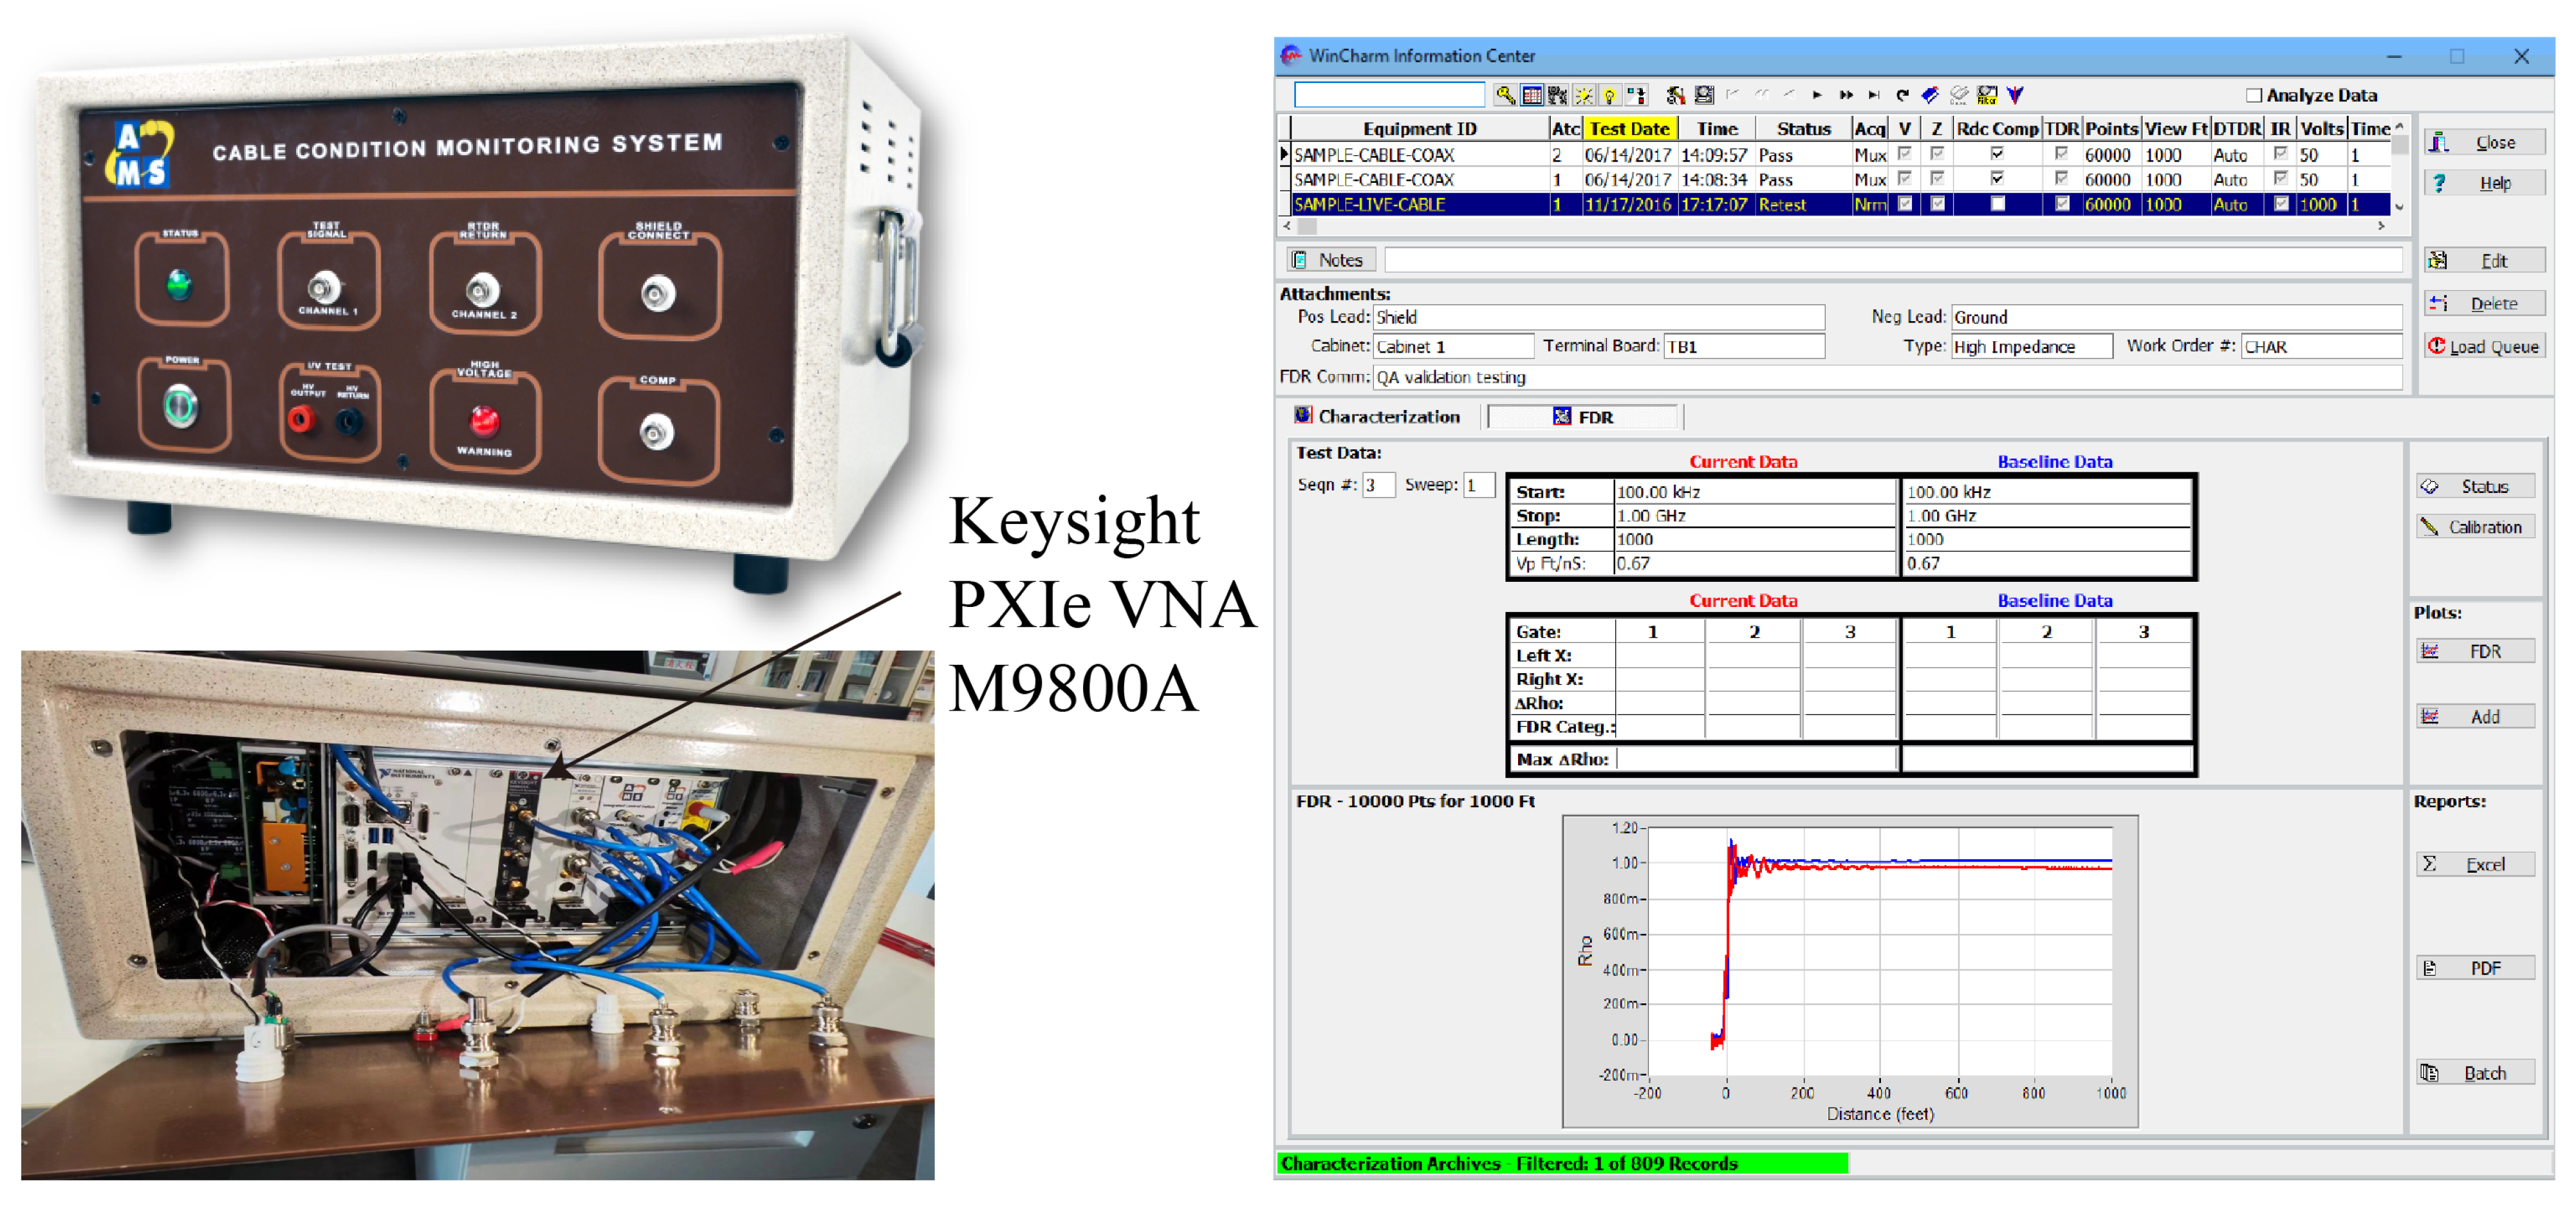Screen dimensions: 2576x1210
Task: Click the refresh arrow toolbar icon
Action: coord(1902,95)
